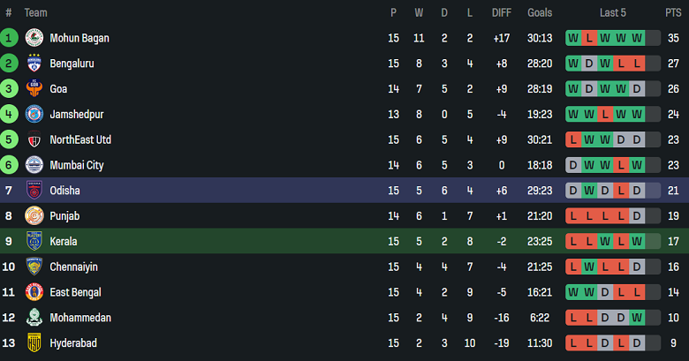The width and height of the screenshot is (689, 361).
Task: Sort standings by DIFF column header
Action: pyautogui.click(x=501, y=12)
